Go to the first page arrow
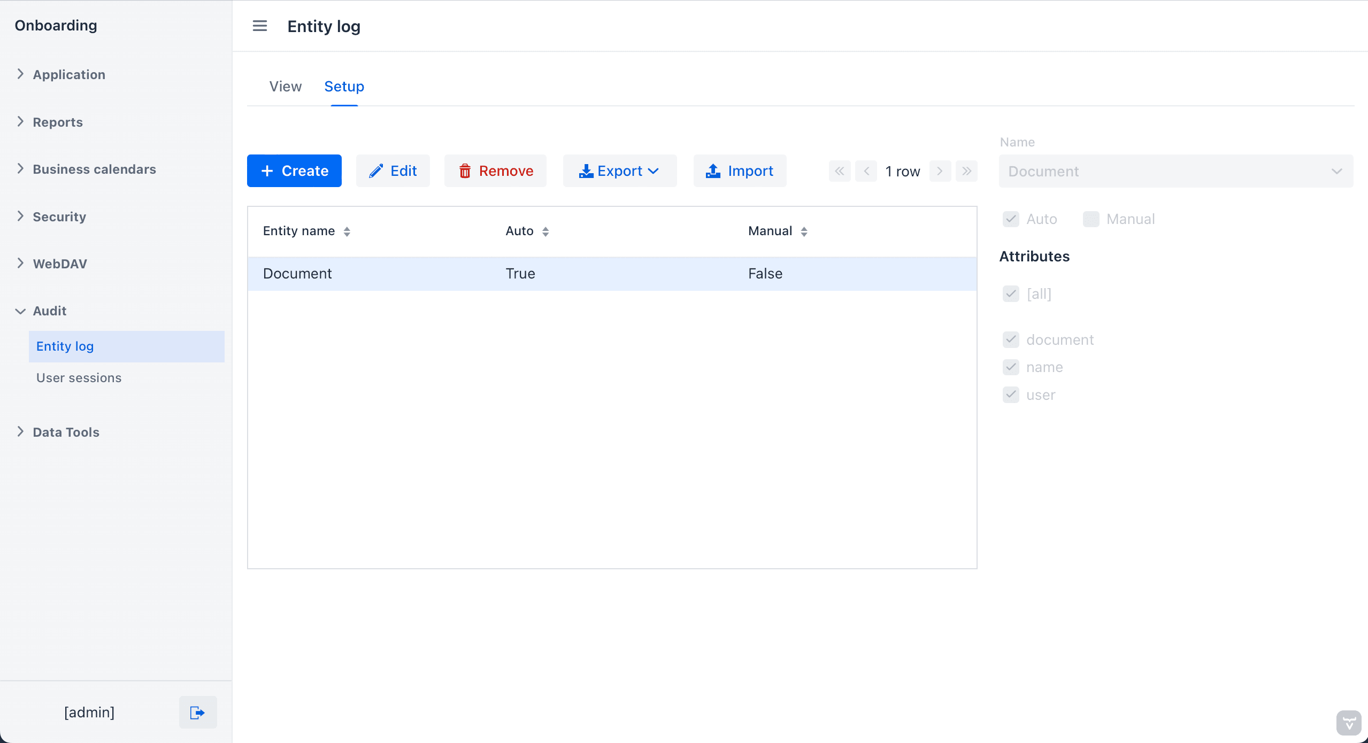 click(840, 171)
